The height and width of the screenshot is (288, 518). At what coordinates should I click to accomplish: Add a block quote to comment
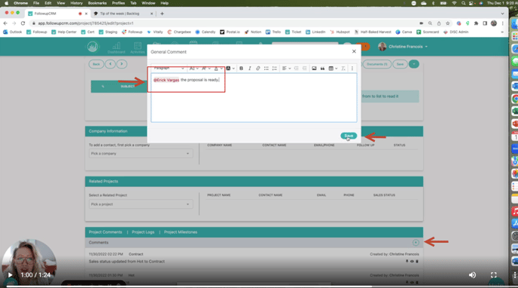(x=322, y=69)
